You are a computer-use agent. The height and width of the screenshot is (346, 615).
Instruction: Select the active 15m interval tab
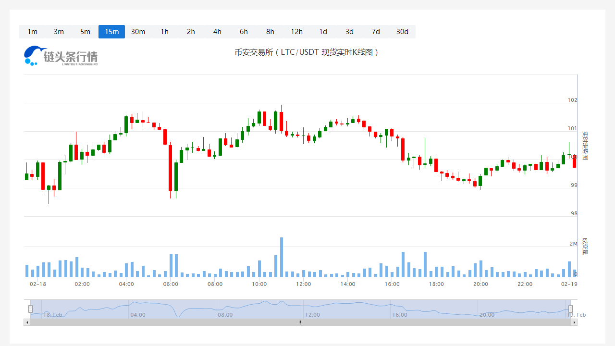(111, 32)
